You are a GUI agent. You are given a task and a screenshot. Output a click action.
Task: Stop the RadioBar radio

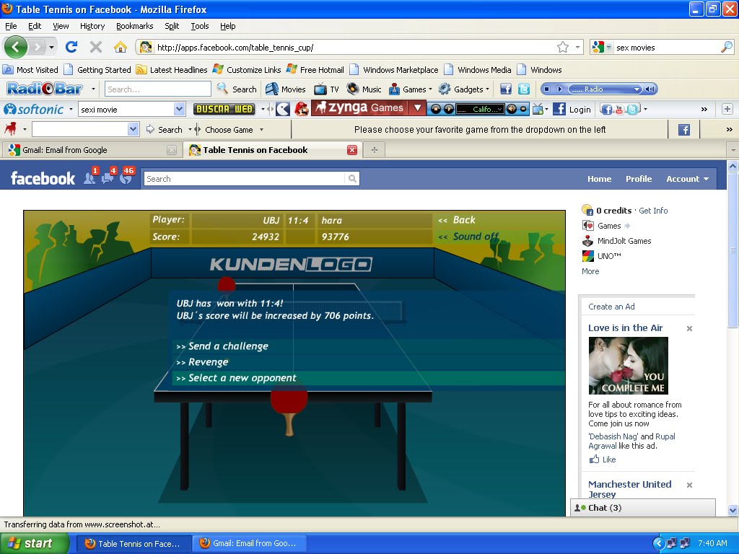click(x=547, y=89)
